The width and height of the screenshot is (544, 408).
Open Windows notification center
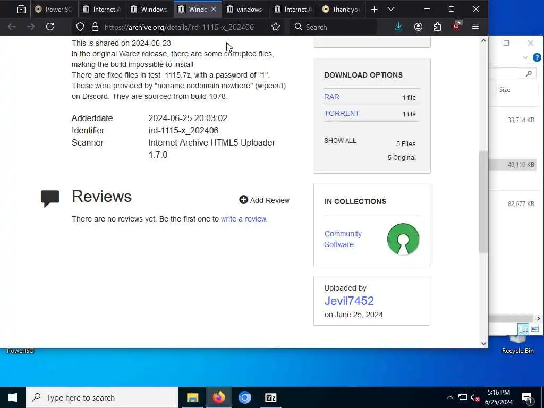(527, 398)
